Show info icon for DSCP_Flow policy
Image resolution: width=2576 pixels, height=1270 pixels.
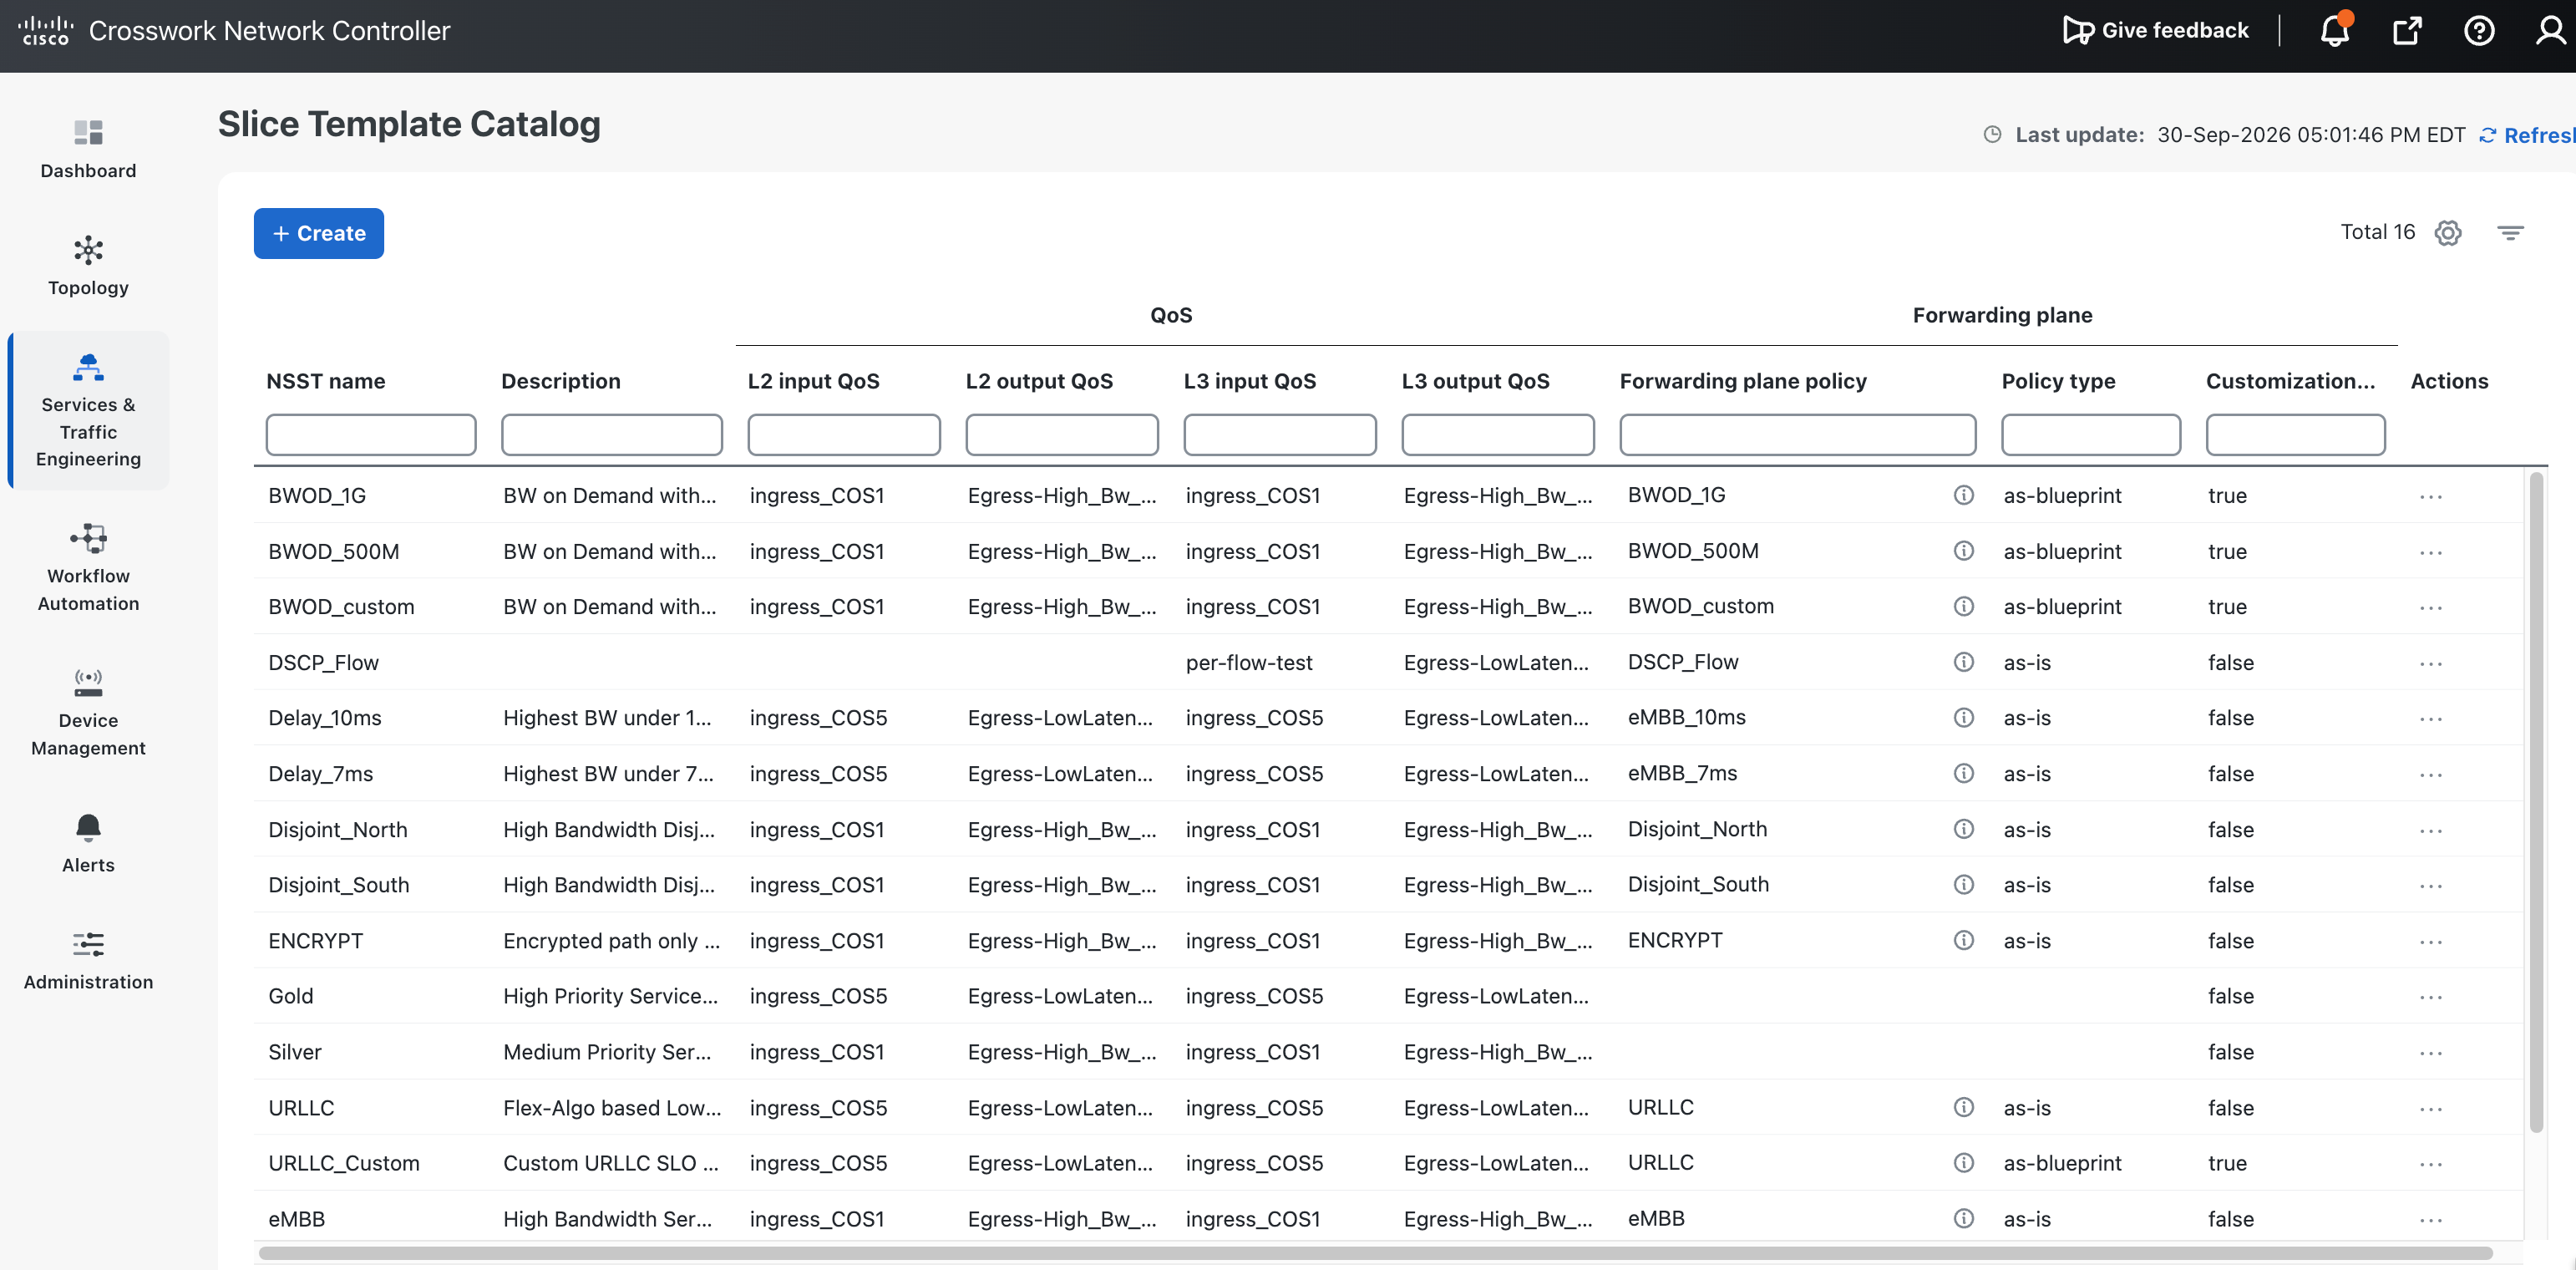1964,662
